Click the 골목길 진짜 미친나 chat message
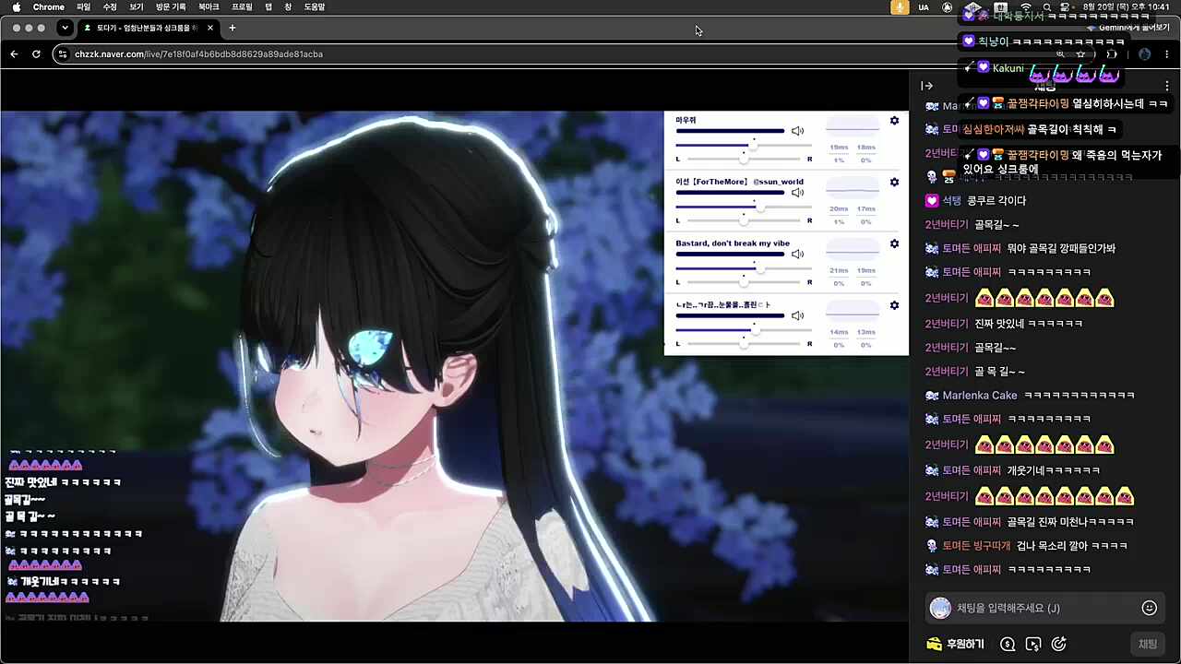 click(1070, 522)
